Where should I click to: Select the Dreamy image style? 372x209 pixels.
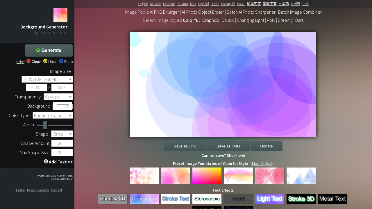pos(285,20)
